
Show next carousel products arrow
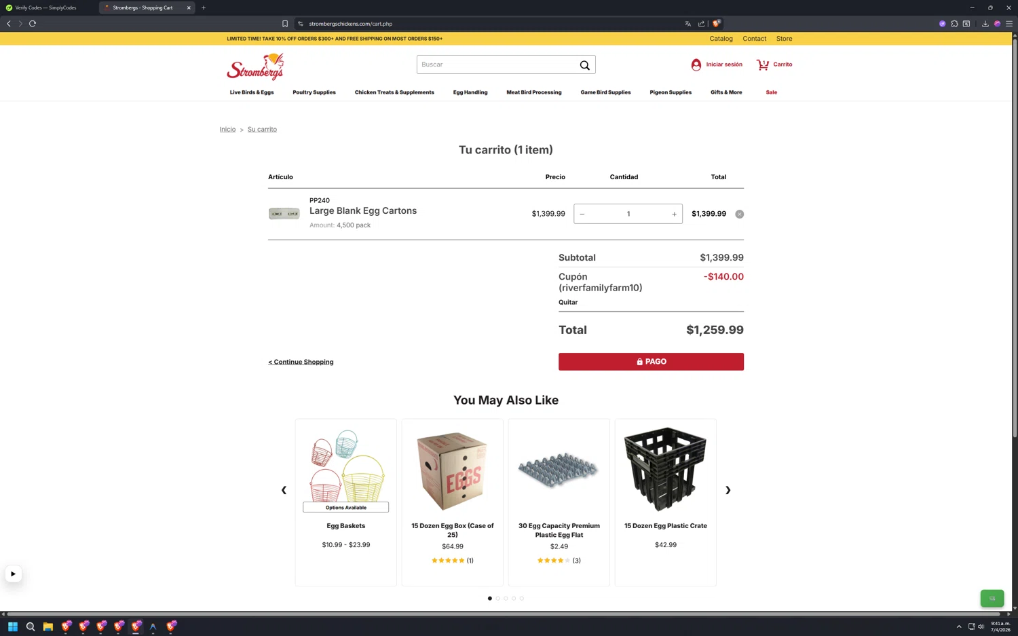point(728,490)
